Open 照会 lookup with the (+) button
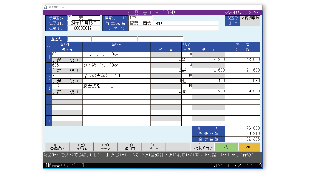This screenshot has height=175, width=311. click(153, 147)
